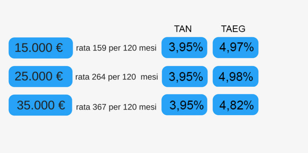
Task: Click the text rata 264 per 120 mesi
Action: click(117, 77)
